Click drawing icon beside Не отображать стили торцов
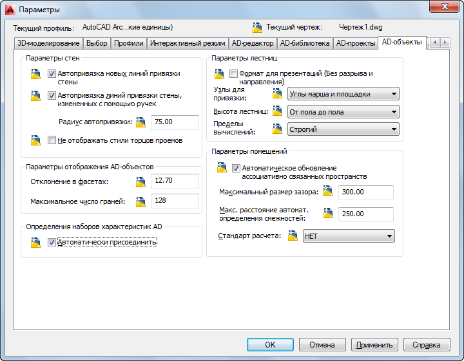This screenshot has width=464, height=361. tap(35, 140)
